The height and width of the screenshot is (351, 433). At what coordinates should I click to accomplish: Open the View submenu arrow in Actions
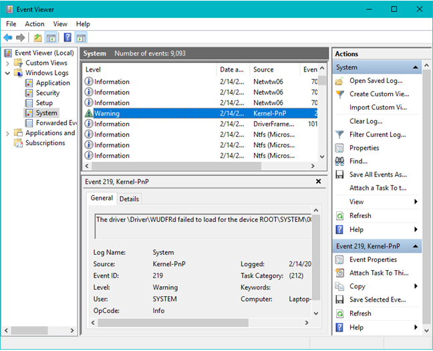[416, 202]
